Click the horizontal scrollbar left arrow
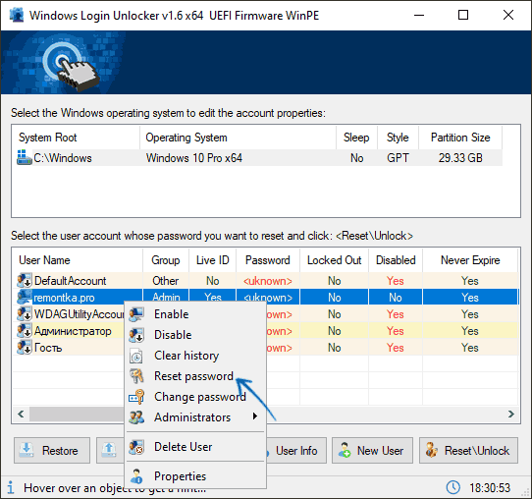 21,414
